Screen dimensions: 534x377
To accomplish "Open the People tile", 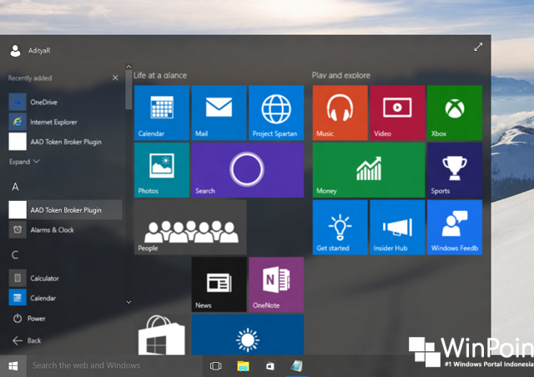I will 190,227.
